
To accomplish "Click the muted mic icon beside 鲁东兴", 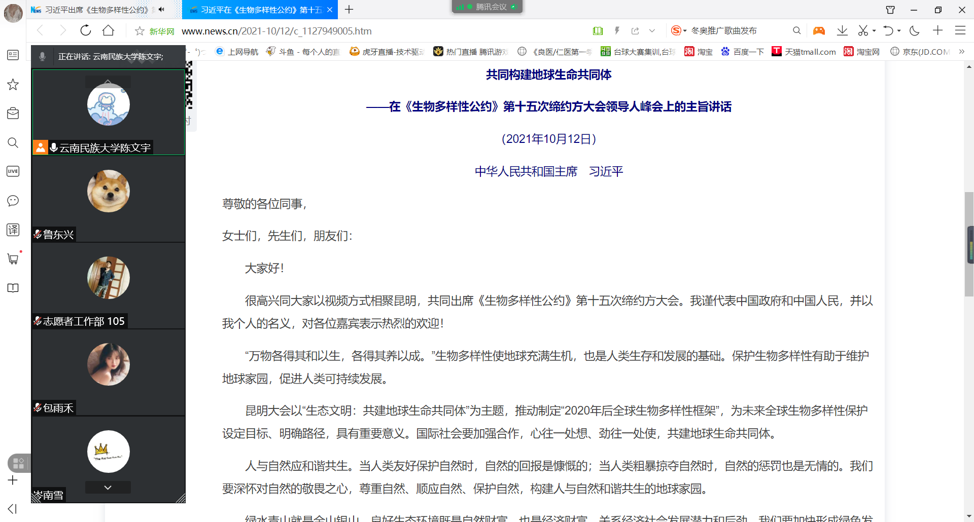I will tap(38, 234).
